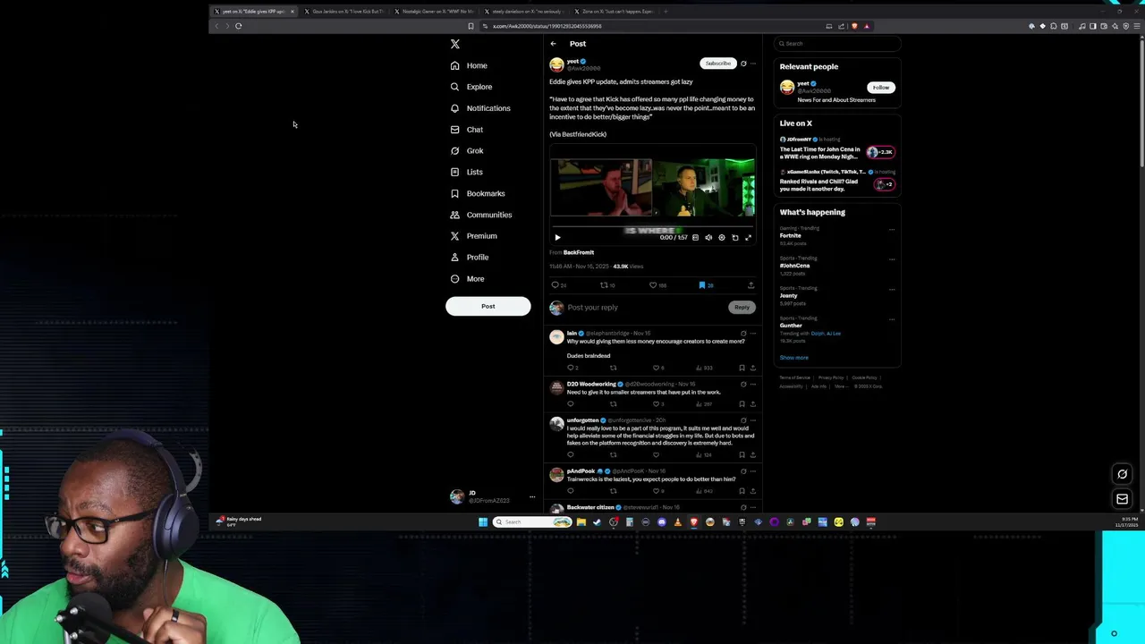Like the D2O Woodworking reply
This screenshot has height=644, width=1145.
click(x=656, y=404)
